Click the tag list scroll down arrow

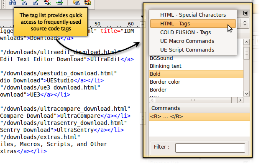point(246,94)
